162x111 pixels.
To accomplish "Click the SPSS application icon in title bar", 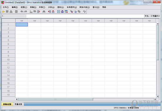I will 3,2.
